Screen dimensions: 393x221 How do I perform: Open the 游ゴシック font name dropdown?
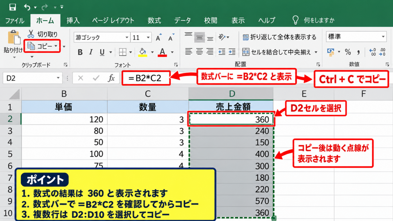(x=127, y=38)
